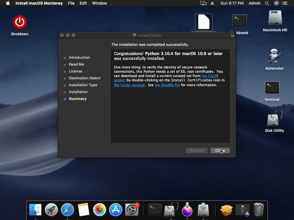Image resolution: width=294 pixels, height=220 pixels.
Task: Click the screen mirroring display menu icon
Action: click(x=203, y=3)
